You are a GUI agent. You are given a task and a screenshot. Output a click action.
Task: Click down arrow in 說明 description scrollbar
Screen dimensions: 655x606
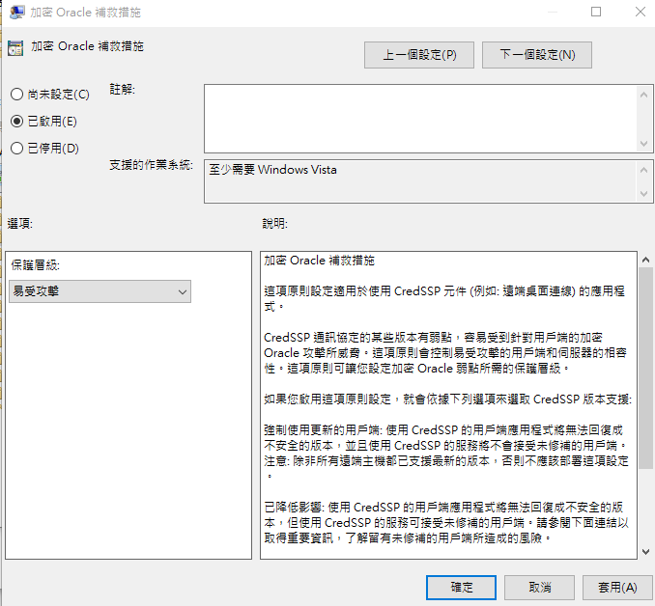(x=644, y=550)
